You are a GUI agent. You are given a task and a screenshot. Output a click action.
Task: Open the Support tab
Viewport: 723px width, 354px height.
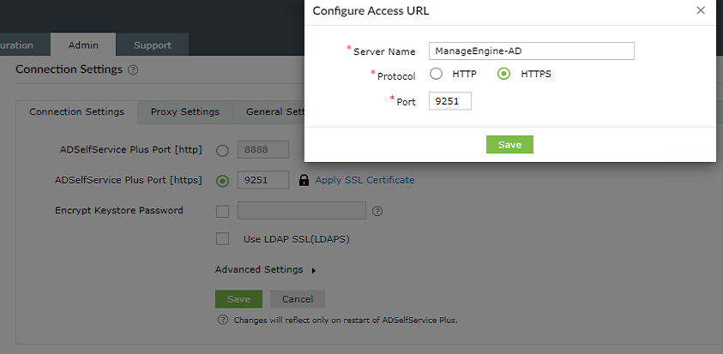(x=153, y=45)
